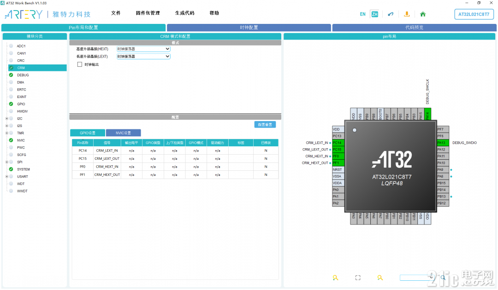Open the GPIO设置 tab
The height and width of the screenshot is (290, 498).
(x=87, y=133)
